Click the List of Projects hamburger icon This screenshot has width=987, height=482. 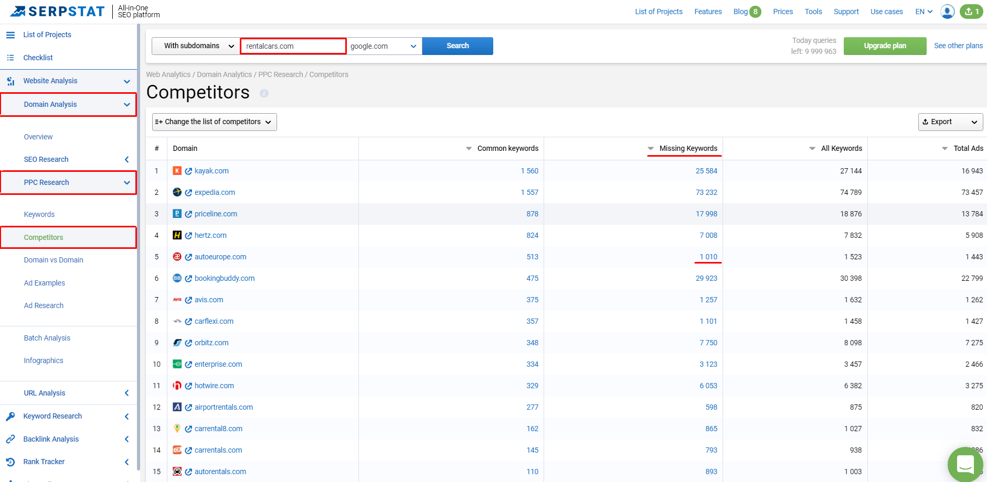point(10,35)
